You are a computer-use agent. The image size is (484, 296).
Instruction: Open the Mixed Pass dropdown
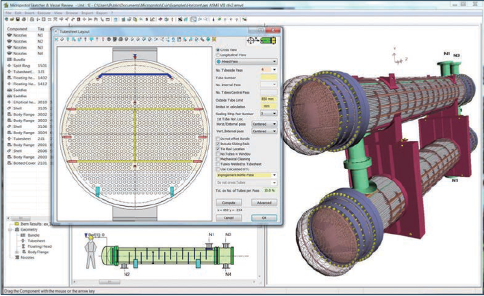tap(275, 62)
